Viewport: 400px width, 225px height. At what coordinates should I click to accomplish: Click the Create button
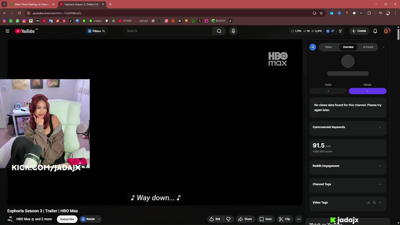358,31
